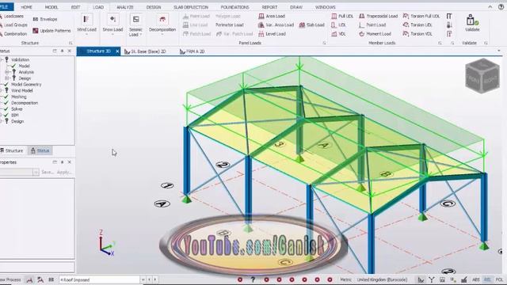Open the help question mark icon

501,7
